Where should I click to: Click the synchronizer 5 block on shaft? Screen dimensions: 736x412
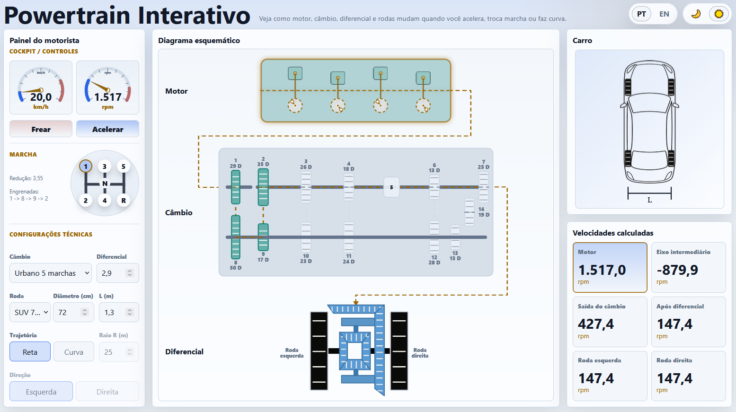(391, 187)
